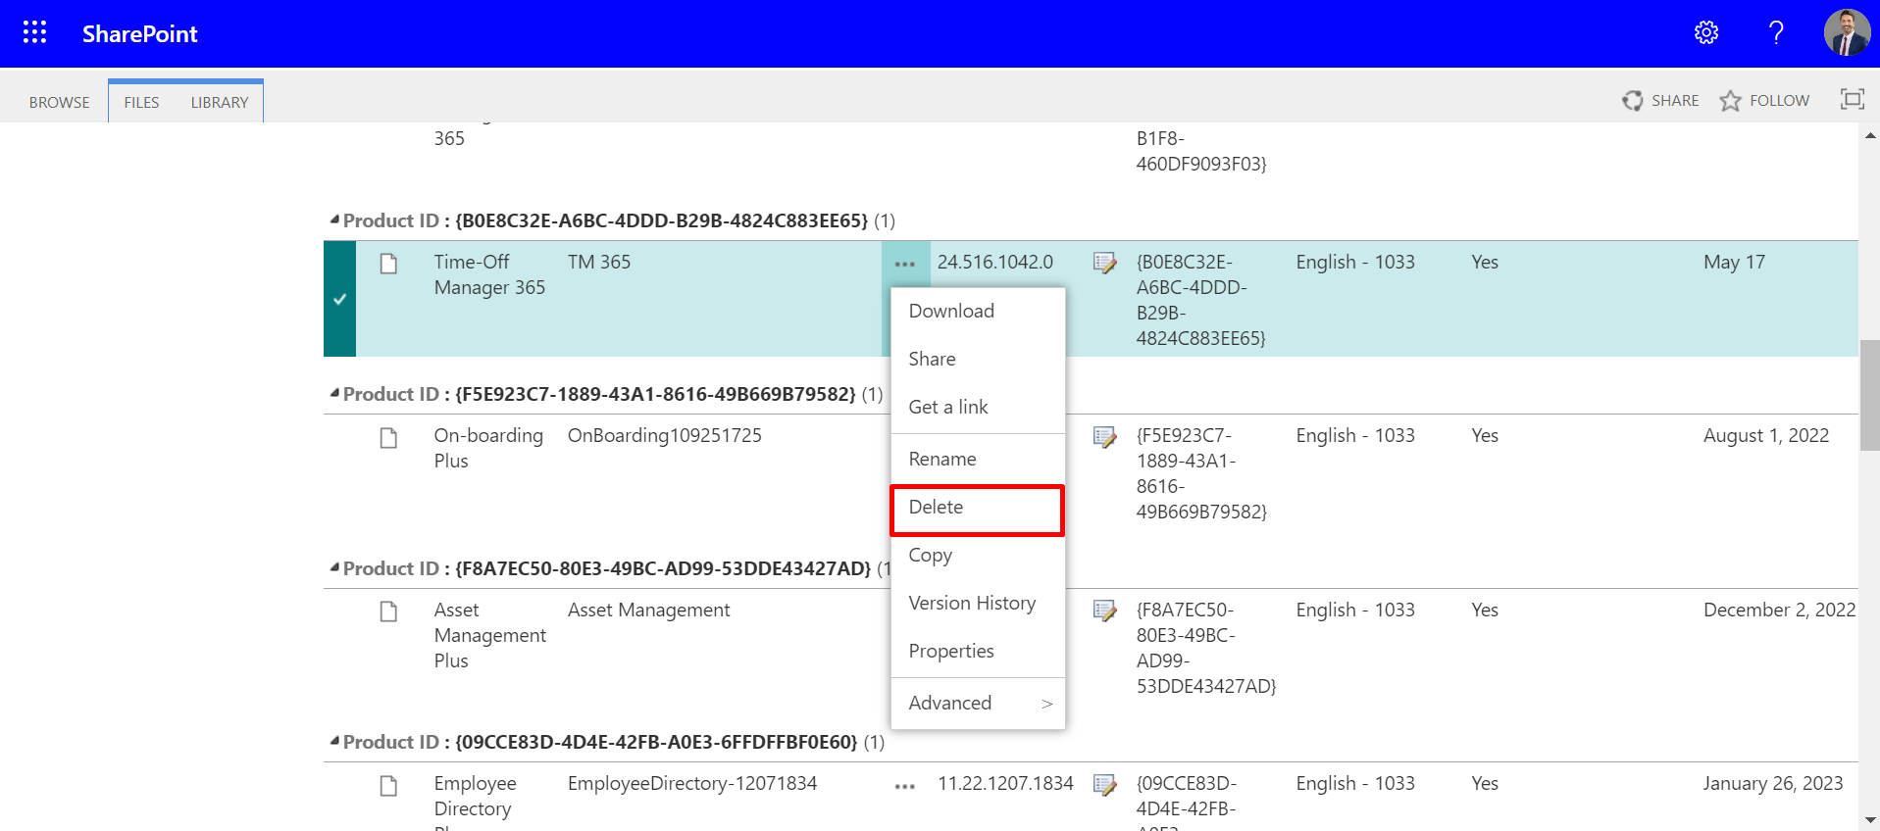The height and width of the screenshot is (831, 1880).
Task: Click the Asset Management title text
Action: pyautogui.click(x=648, y=610)
